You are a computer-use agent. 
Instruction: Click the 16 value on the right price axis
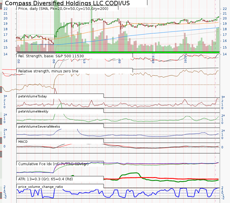(x=225, y=41)
